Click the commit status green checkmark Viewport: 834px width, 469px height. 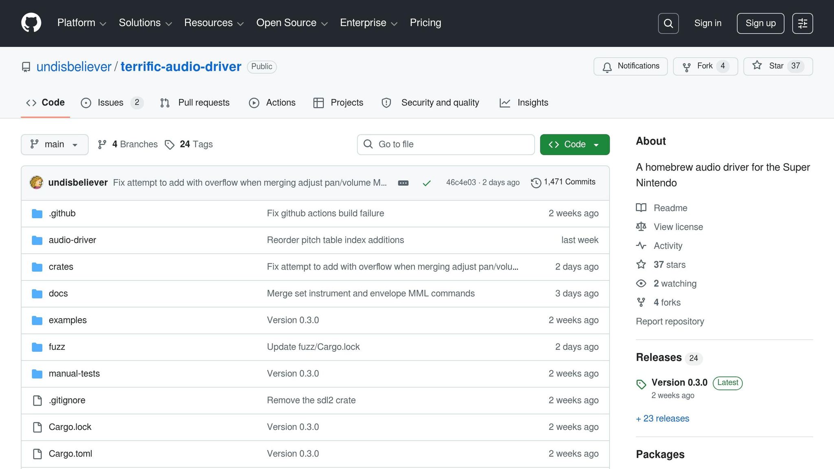[x=427, y=183]
